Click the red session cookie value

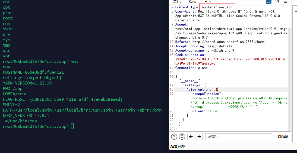point(231,61)
